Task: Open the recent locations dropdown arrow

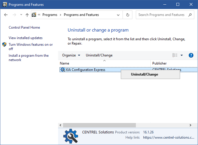Action: pyautogui.click(x=21, y=15)
